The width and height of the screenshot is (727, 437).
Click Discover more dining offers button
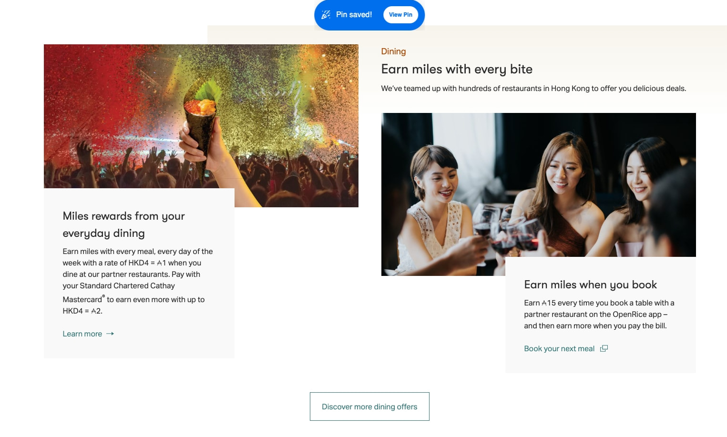[369, 407]
